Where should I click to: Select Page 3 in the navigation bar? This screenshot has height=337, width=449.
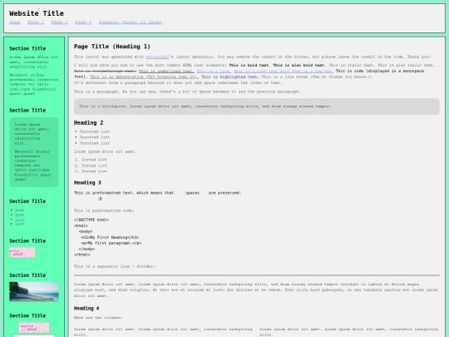click(x=83, y=22)
